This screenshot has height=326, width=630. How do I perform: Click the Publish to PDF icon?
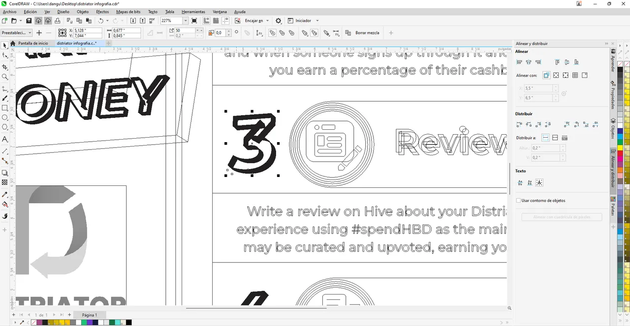(153, 21)
